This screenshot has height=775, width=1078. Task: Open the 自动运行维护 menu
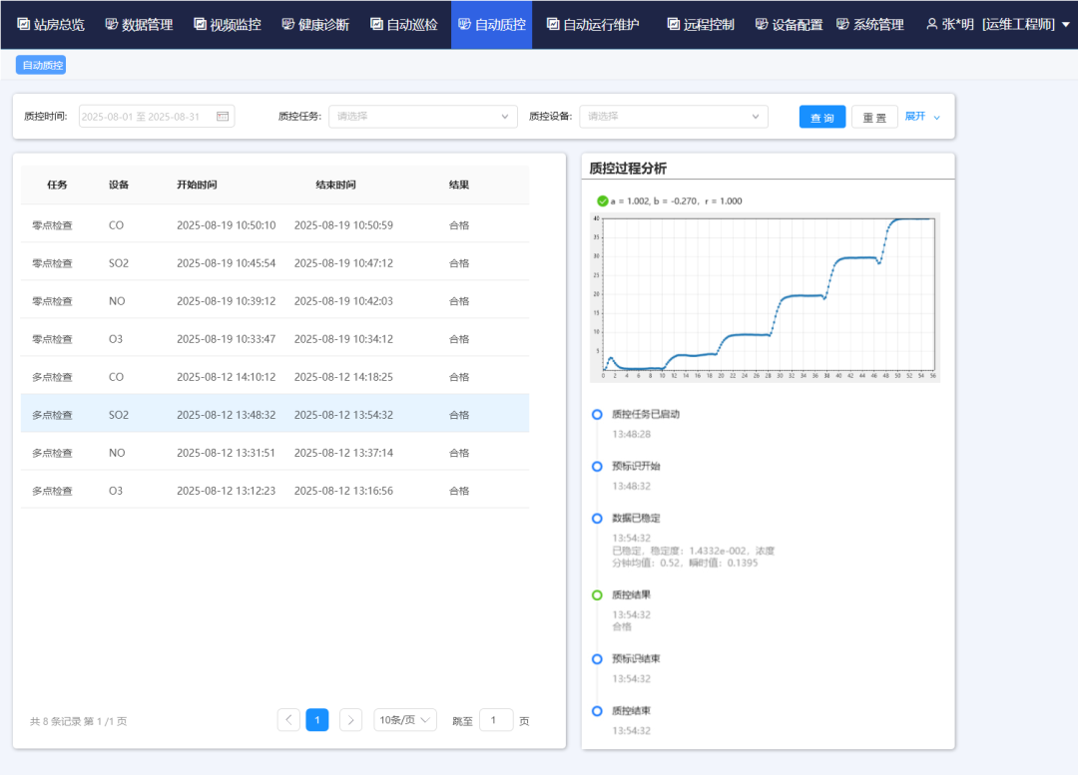point(593,25)
